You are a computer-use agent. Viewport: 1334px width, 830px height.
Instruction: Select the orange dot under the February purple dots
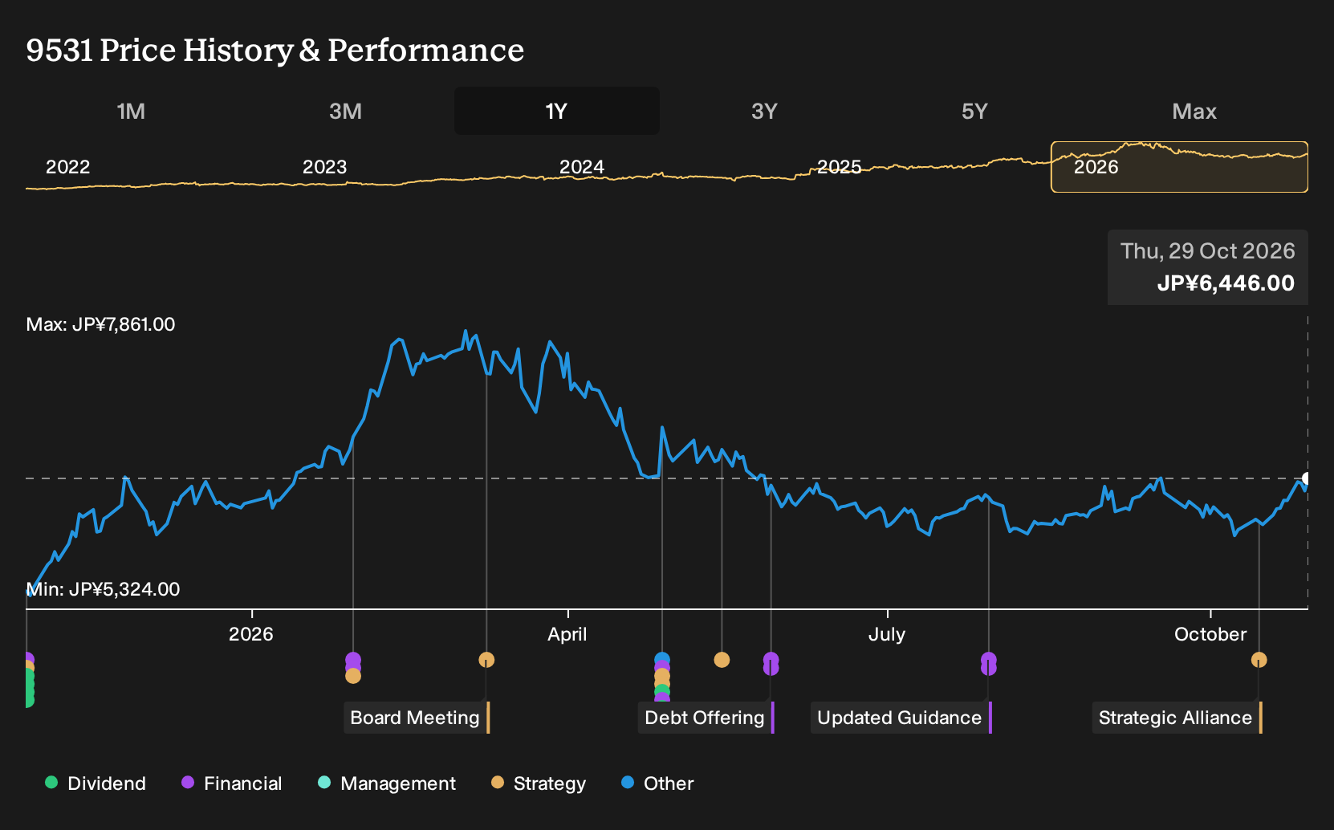pos(353,676)
